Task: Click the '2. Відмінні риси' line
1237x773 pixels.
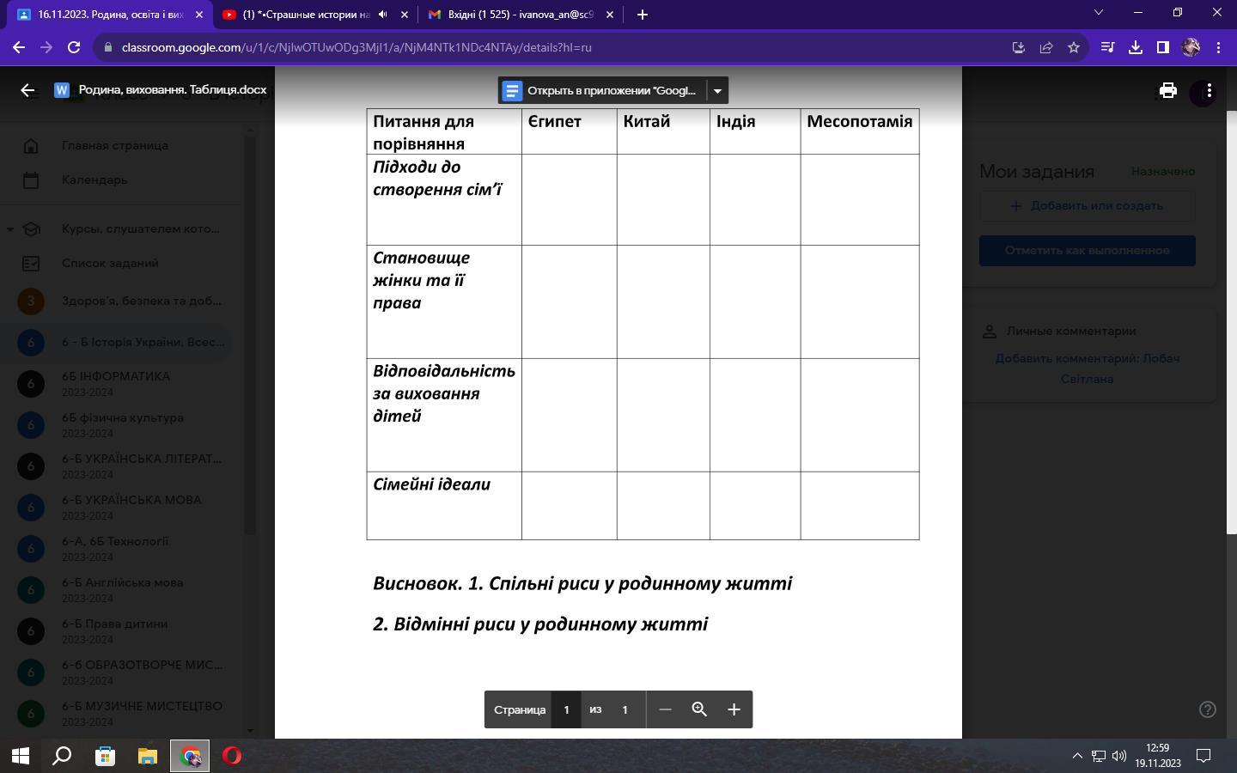Action: pyautogui.click(x=540, y=624)
